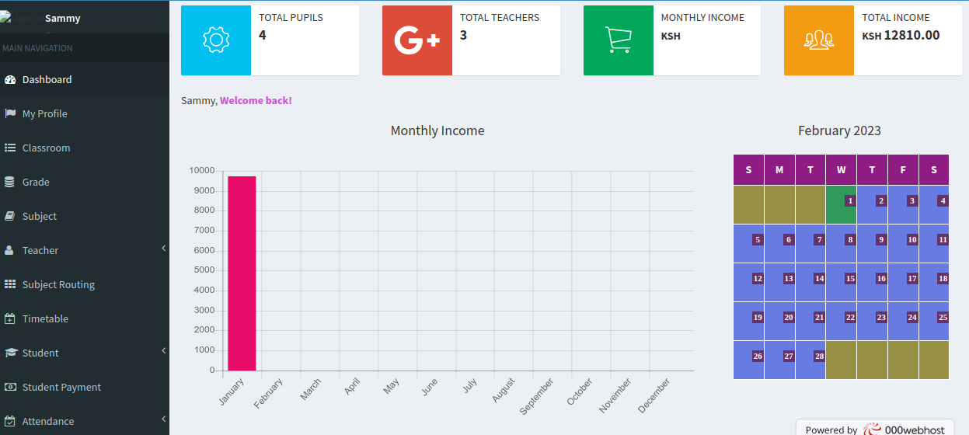Click the 000webhost powered-by banner
Viewport: 969px width, 435px height.
874,429
